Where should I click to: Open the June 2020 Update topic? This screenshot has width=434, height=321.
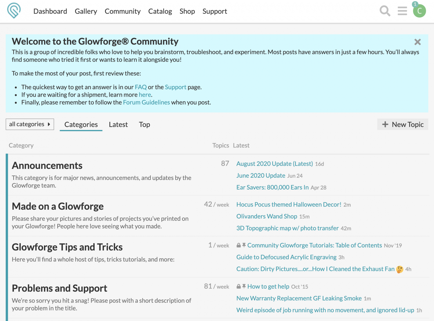tap(261, 176)
